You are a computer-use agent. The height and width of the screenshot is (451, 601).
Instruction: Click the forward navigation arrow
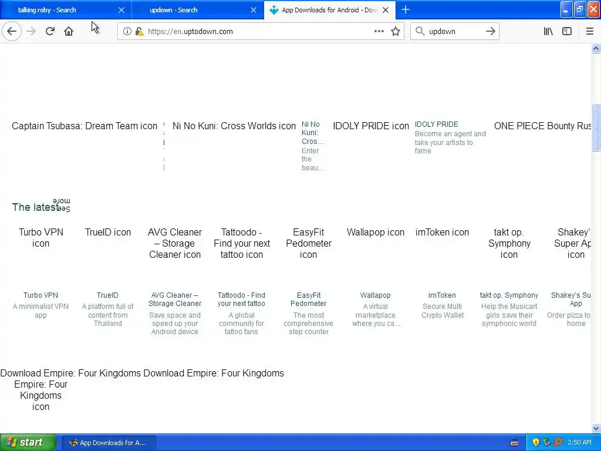pos(31,31)
